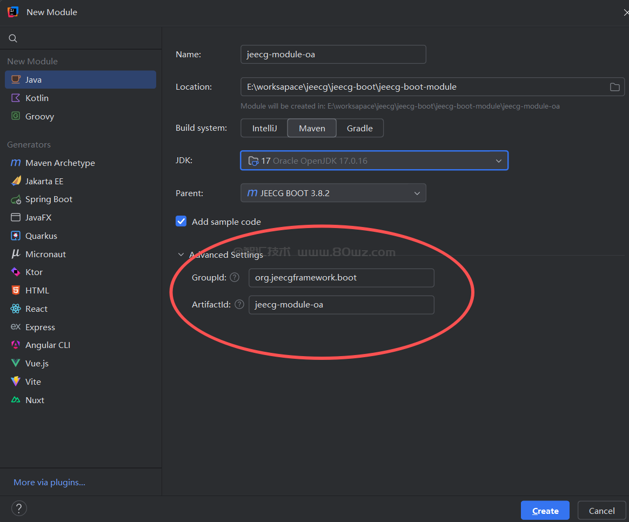The height and width of the screenshot is (522, 629).
Task: Click the Cancel button
Action: click(x=601, y=510)
